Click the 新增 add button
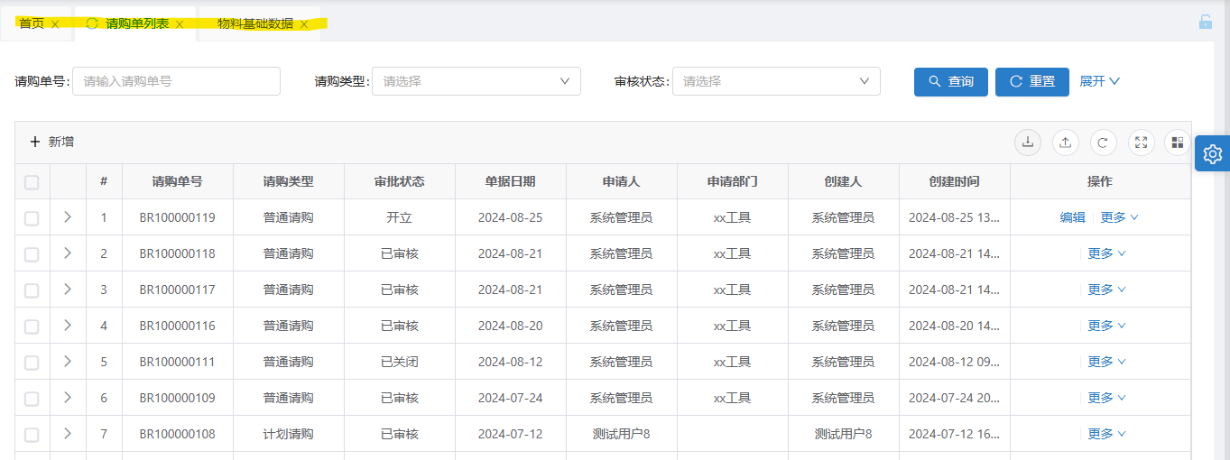The width and height of the screenshot is (1230, 460). tap(51, 142)
